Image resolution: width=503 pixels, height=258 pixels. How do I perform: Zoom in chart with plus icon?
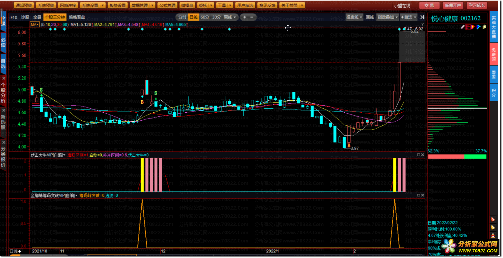click(244, 17)
